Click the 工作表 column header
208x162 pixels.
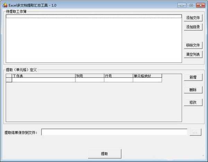[44, 76]
